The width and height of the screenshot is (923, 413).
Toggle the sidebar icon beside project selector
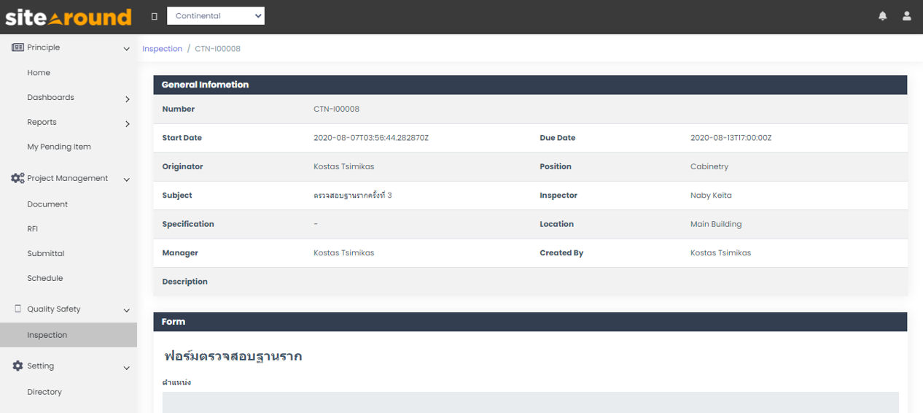154,16
